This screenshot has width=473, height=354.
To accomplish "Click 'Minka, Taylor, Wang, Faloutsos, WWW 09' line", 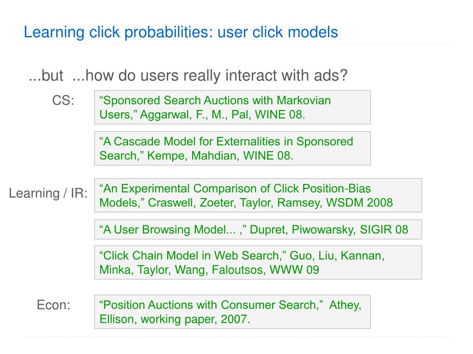I will (x=209, y=270).
